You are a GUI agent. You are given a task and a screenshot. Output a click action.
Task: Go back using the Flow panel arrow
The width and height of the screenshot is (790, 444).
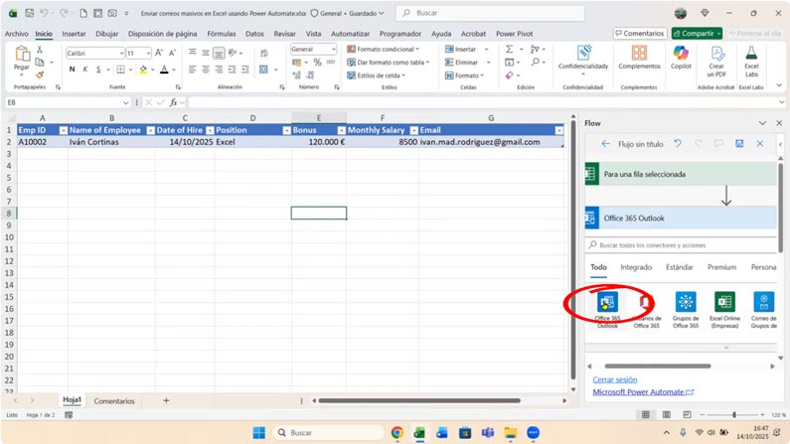[x=605, y=144]
